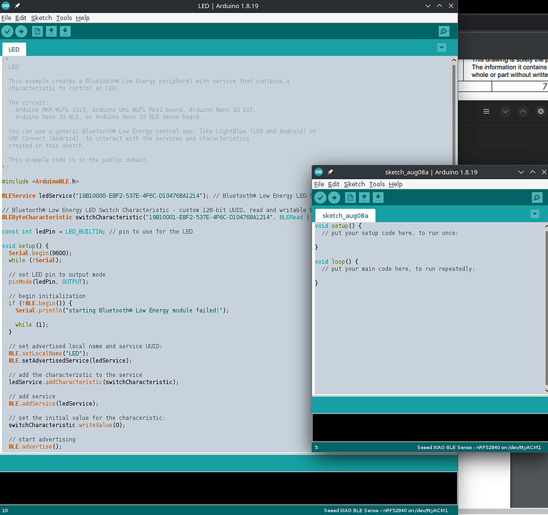Open Tools menu in LED window

64,18
